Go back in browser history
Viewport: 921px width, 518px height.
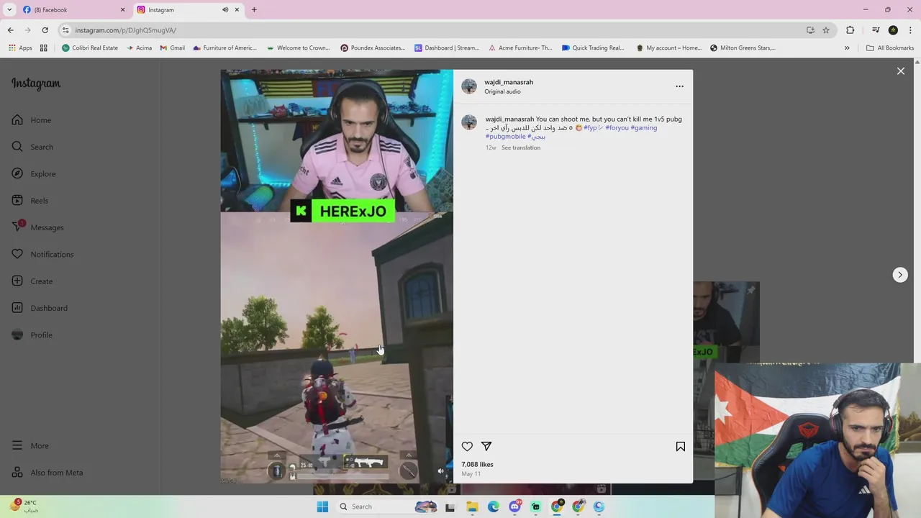coord(10,30)
